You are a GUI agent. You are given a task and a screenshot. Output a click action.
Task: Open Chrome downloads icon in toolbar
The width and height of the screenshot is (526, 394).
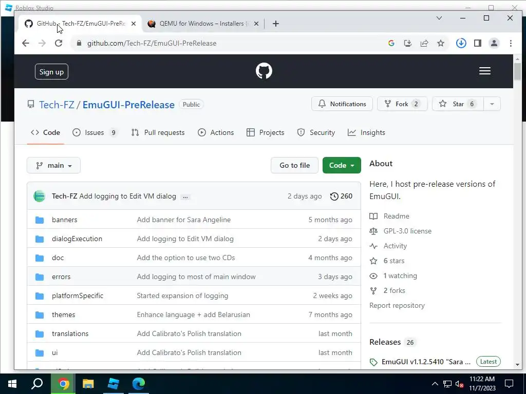(461, 43)
